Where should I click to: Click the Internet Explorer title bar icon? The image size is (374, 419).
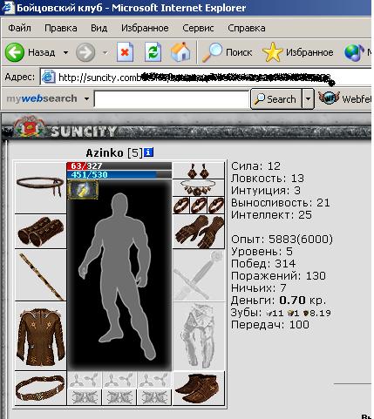click(x=8, y=8)
